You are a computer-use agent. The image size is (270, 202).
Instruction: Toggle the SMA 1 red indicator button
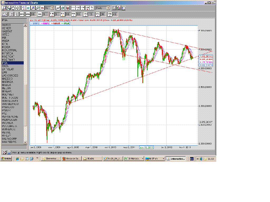[x=86, y=14]
